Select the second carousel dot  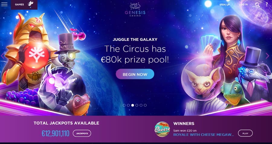(128, 105)
